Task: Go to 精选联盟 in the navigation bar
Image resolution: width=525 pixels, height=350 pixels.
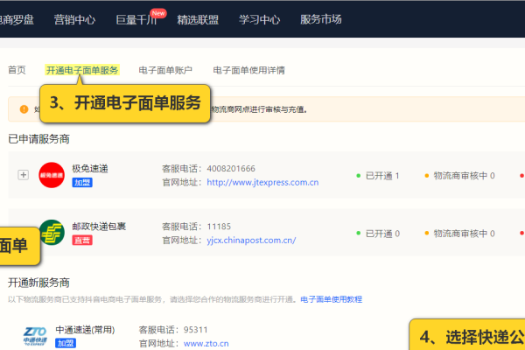Action: [198, 20]
